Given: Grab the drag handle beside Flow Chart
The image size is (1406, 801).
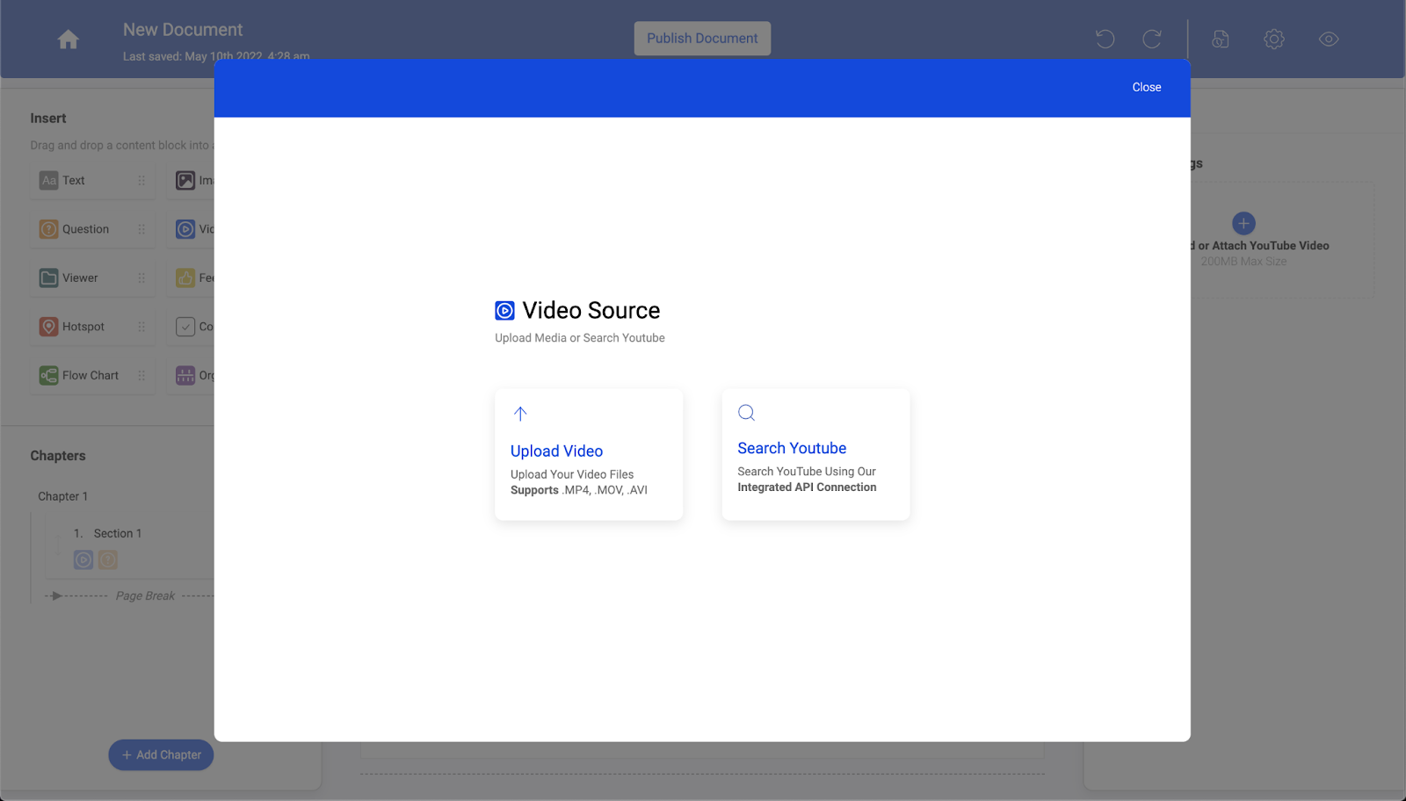Looking at the screenshot, I should click(141, 375).
